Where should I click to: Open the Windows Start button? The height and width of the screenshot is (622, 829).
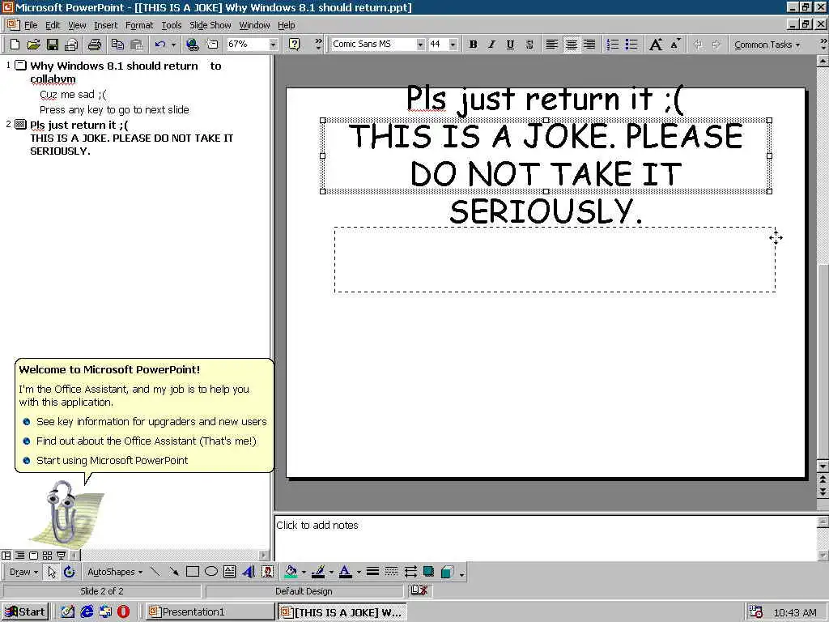[25, 612]
